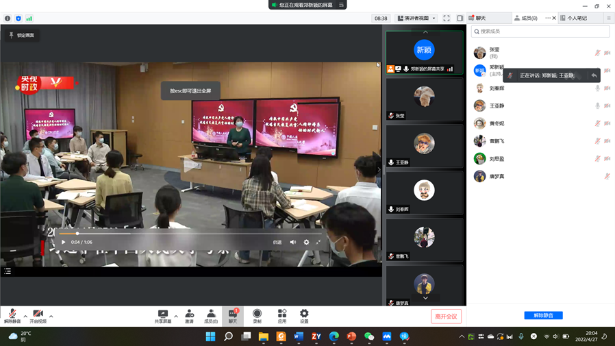The image size is (615, 346).
Task: Click the reply arrow on speaking tooltip
Action: coord(594,75)
